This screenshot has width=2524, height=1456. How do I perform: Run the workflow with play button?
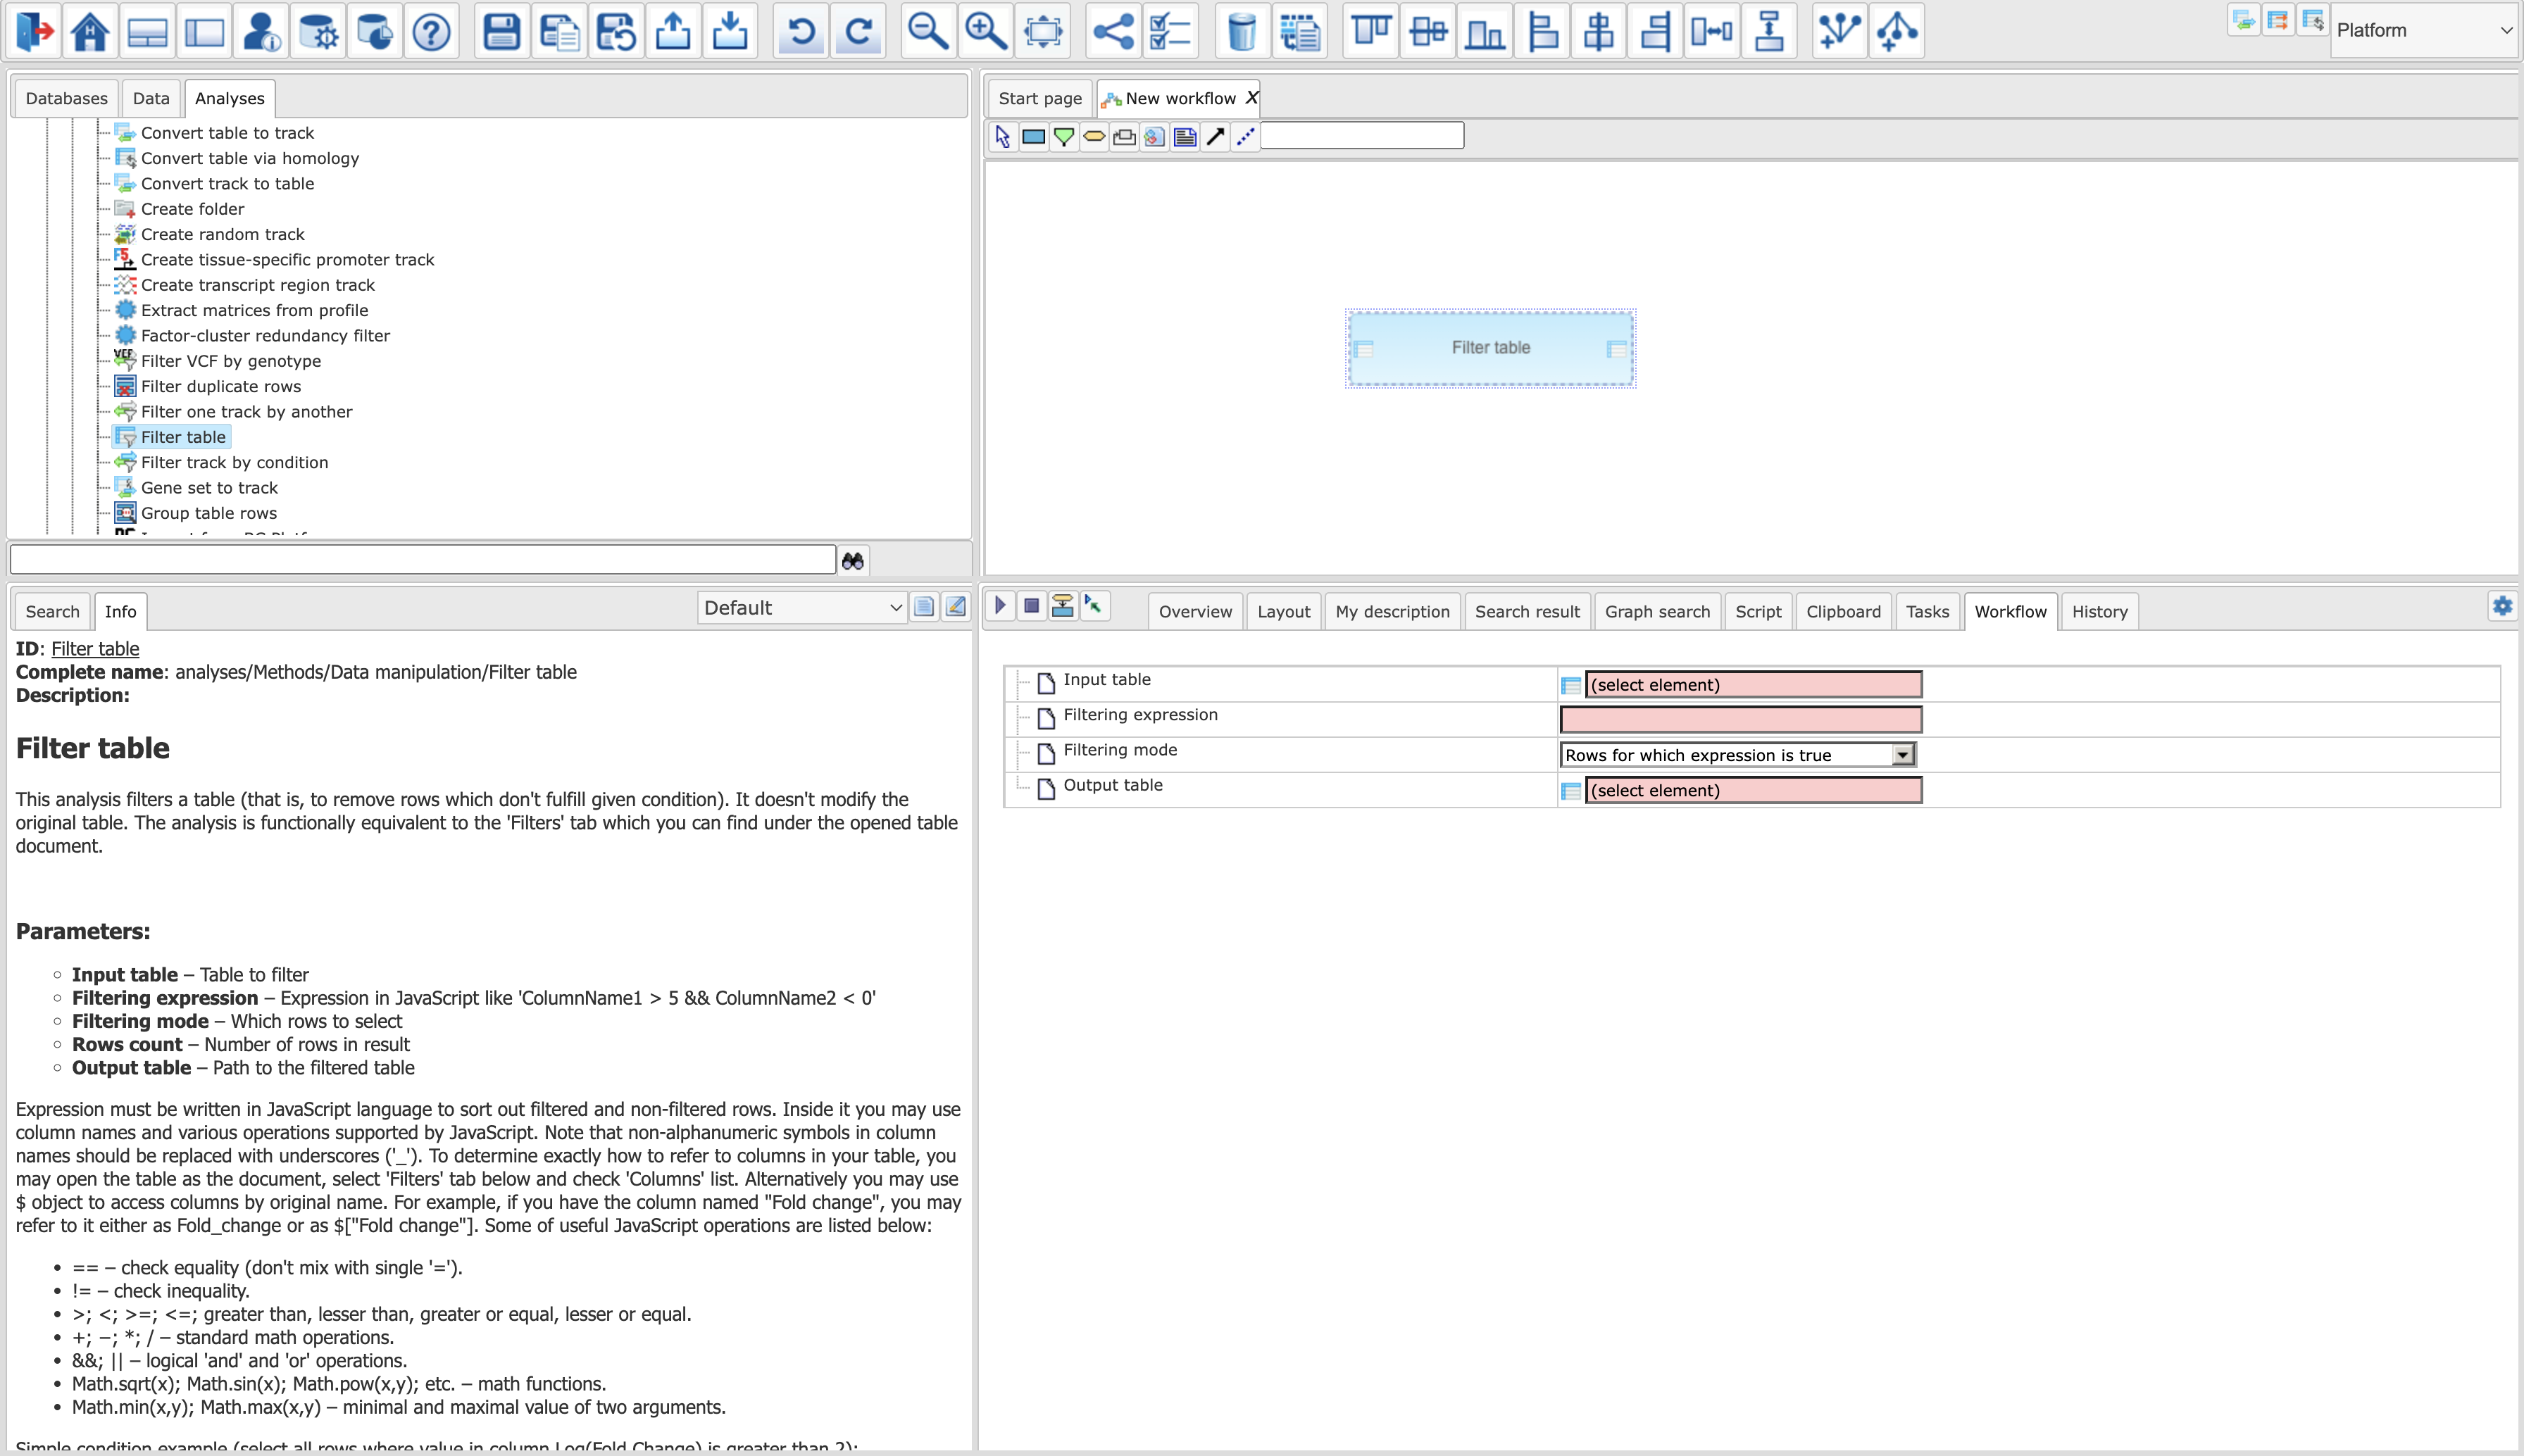pos(1000,605)
